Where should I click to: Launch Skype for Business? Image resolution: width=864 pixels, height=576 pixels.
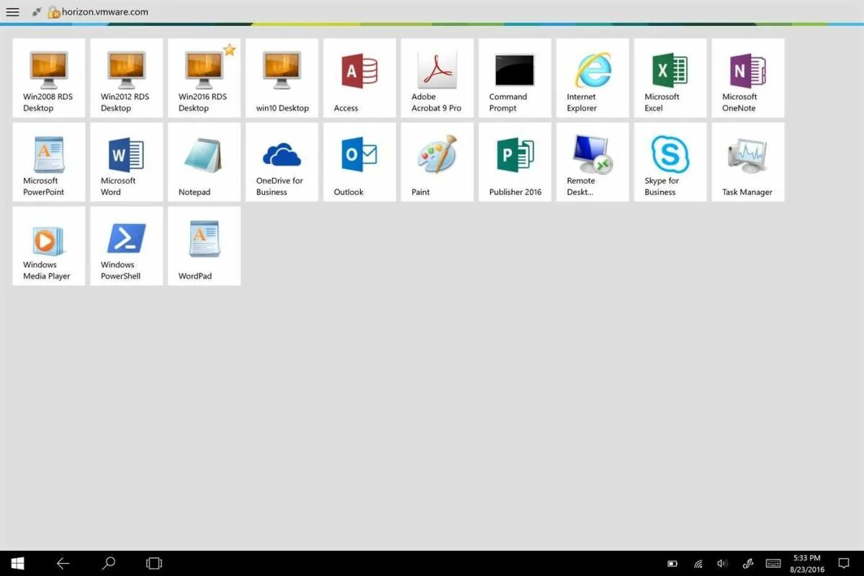[x=670, y=161]
